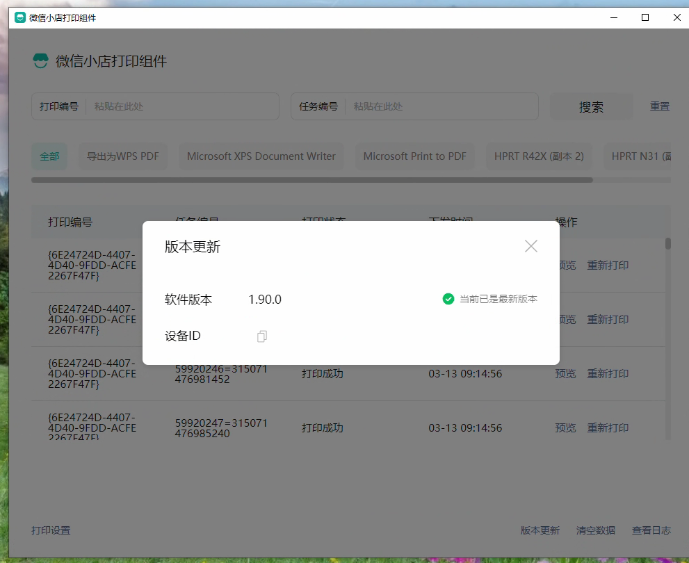Click 03-13 09:14:56 for task 59920246=315071476981452
This screenshot has height=563, width=689.
point(465,374)
